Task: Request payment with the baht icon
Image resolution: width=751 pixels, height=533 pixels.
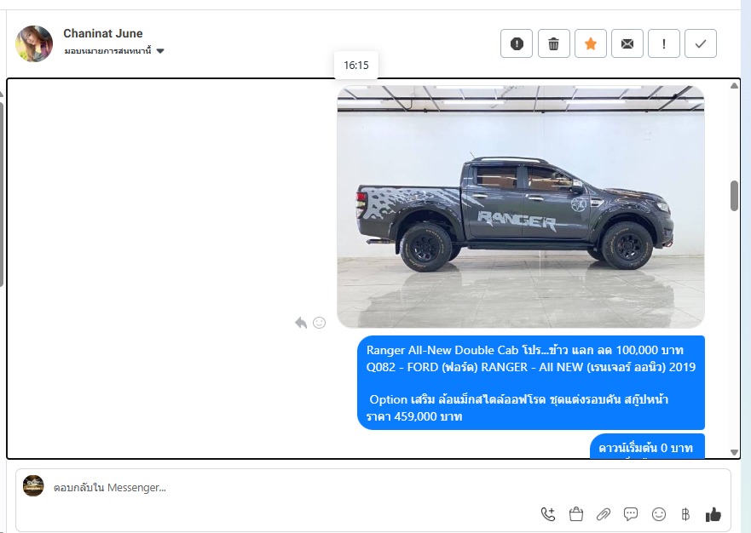Action: pos(685,514)
